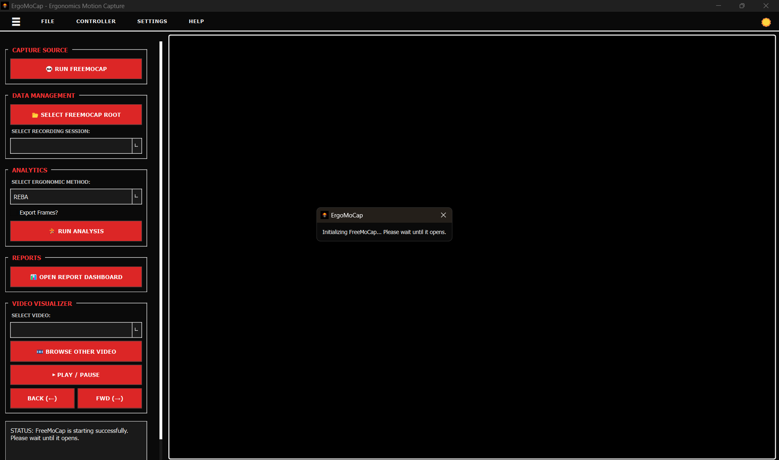Viewport: 779px width, 460px height.
Task: Click ergonomic method dropdown arrow
Action: click(137, 197)
